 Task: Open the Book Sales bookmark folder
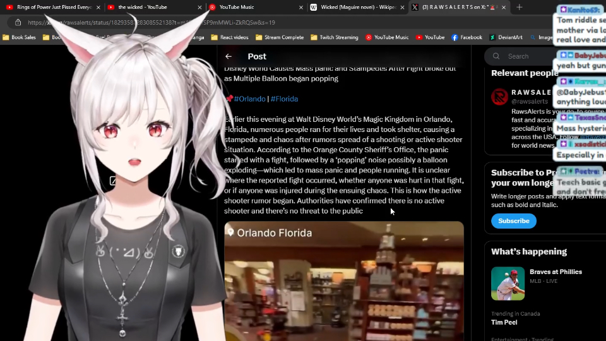click(20, 37)
